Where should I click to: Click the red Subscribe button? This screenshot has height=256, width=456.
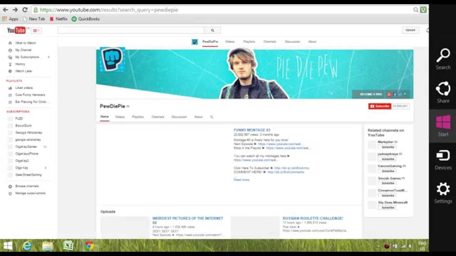point(380,106)
